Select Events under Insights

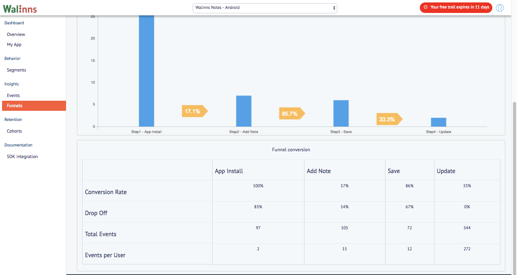click(x=13, y=95)
